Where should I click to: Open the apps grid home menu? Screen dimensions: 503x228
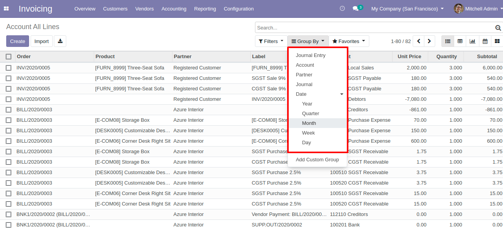pyautogui.click(x=6, y=9)
